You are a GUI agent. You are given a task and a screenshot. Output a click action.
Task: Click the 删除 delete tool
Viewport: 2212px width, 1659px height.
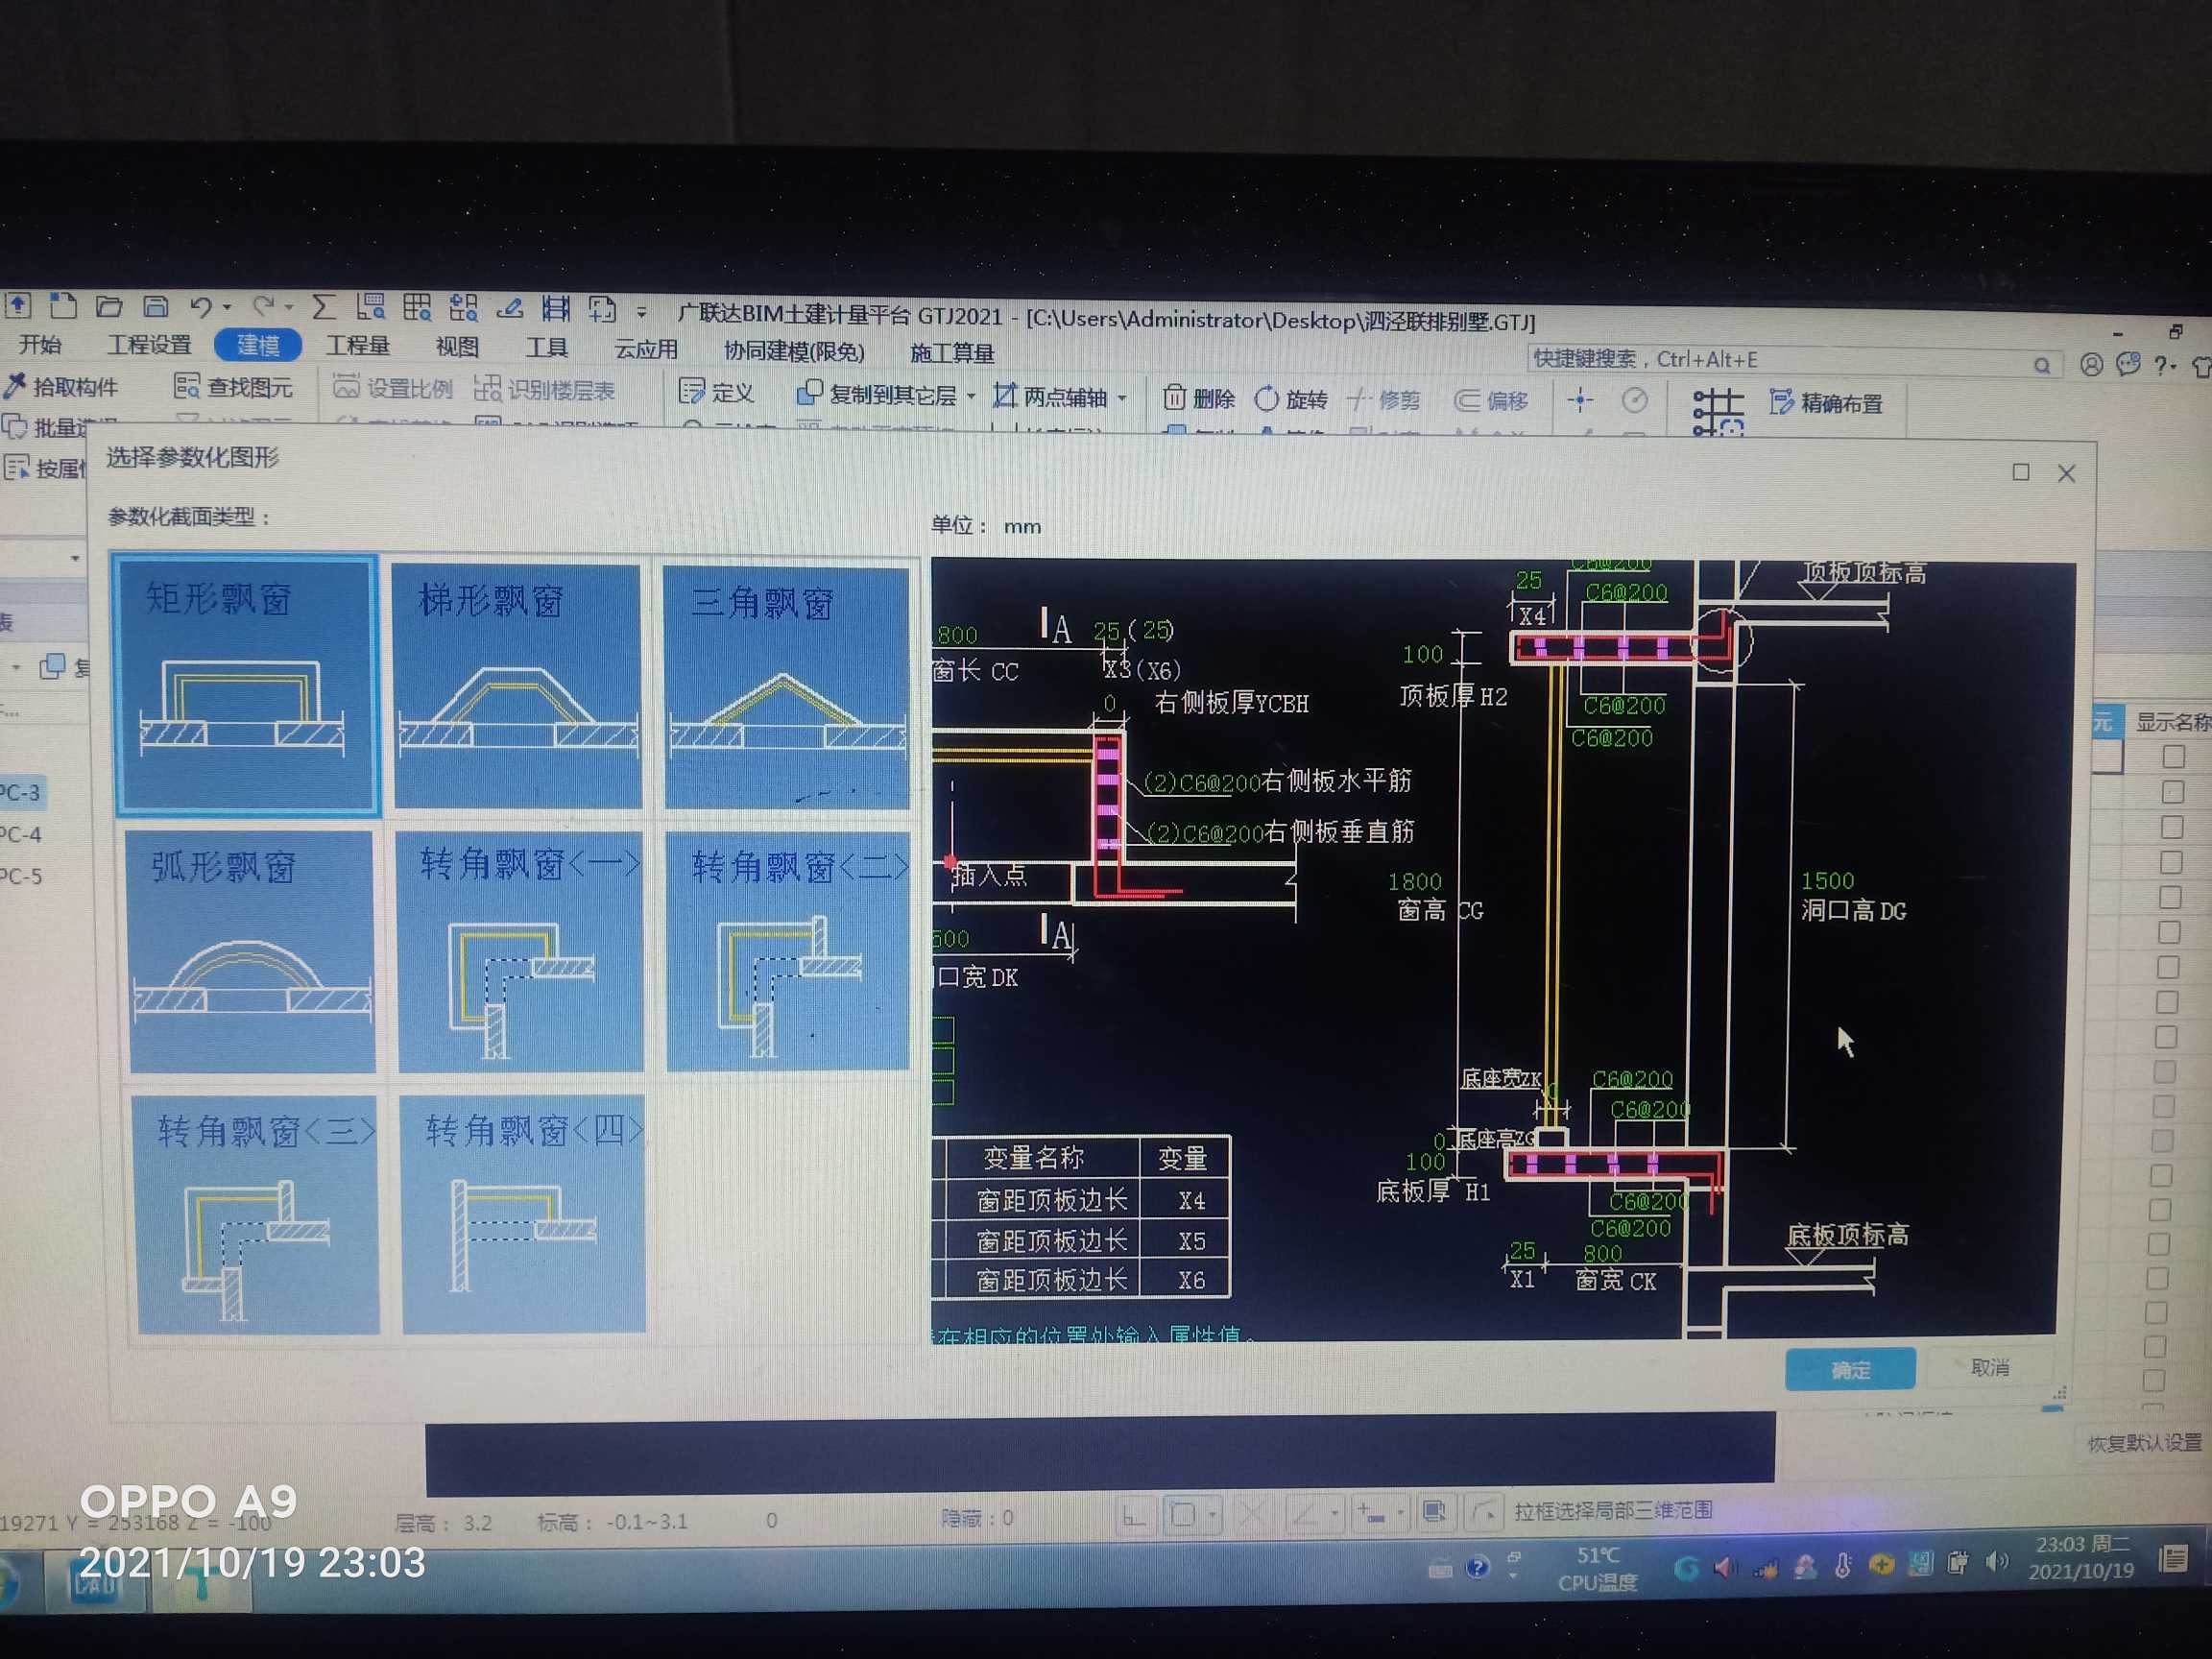(1200, 399)
